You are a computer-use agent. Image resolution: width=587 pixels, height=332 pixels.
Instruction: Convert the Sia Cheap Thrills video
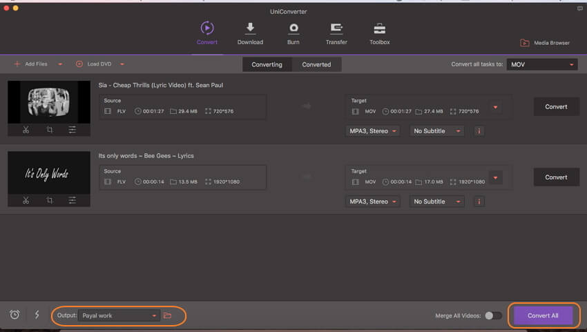pos(556,107)
